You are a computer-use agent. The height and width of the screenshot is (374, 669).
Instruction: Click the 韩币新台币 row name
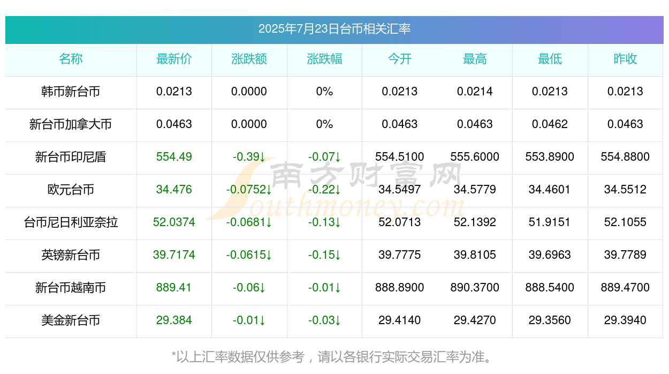[x=71, y=92]
